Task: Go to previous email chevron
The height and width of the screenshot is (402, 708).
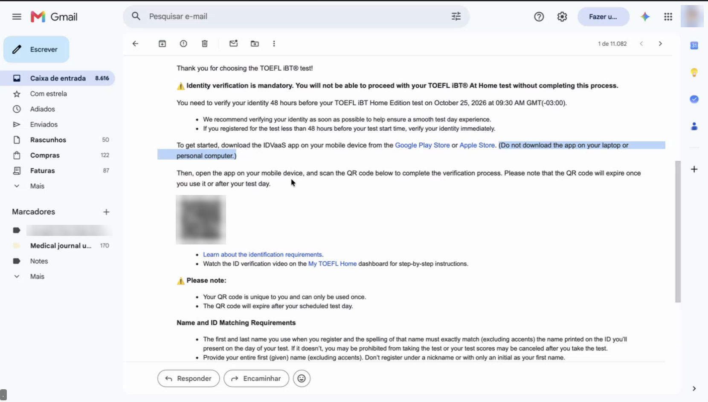Action: [x=641, y=43]
